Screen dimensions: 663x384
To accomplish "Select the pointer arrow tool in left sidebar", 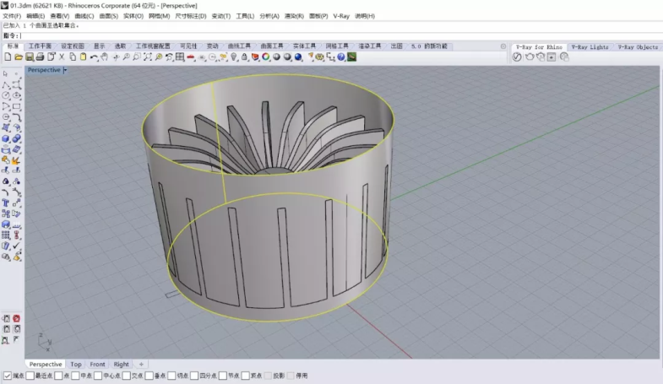I will pos(6,74).
